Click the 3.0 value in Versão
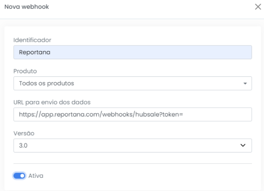This screenshot has height=191, width=264. (23, 146)
